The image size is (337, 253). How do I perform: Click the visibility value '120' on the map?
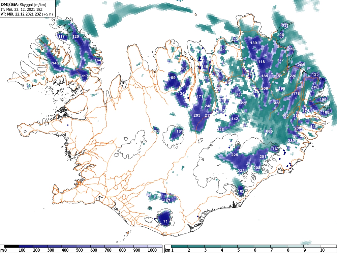pyautogui.click(x=75, y=36)
